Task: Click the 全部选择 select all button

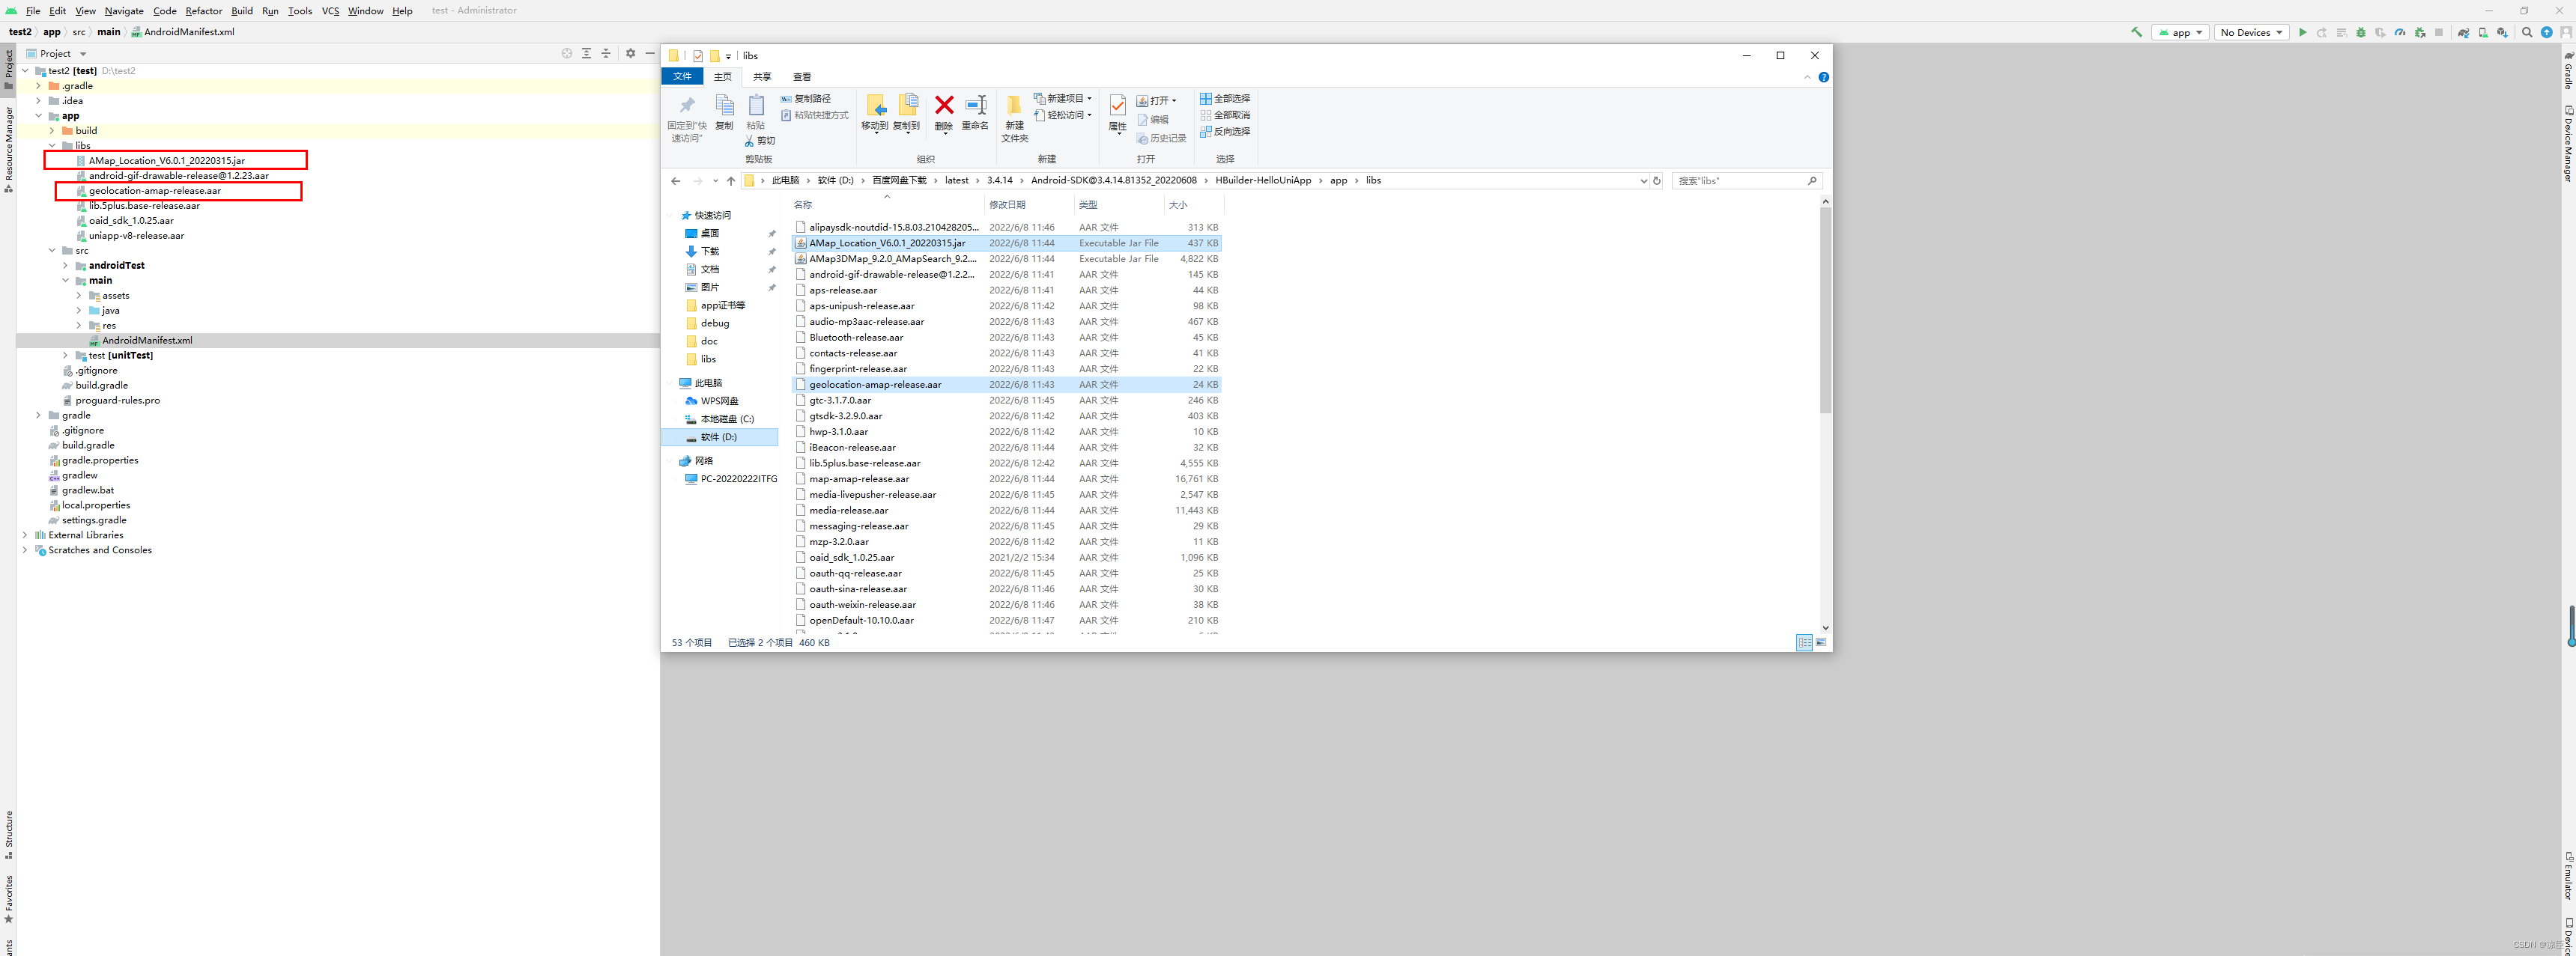Action: (1225, 99)
